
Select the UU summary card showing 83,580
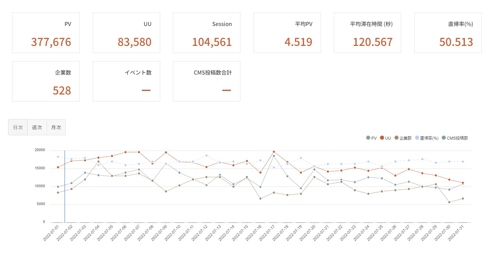(126, 33)
